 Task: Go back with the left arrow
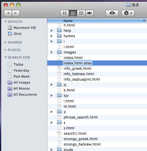point(8,13)
